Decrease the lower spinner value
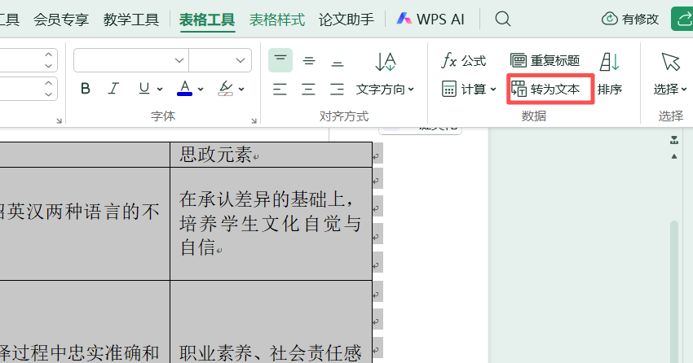The image size is (693, 363). [49, 94]
